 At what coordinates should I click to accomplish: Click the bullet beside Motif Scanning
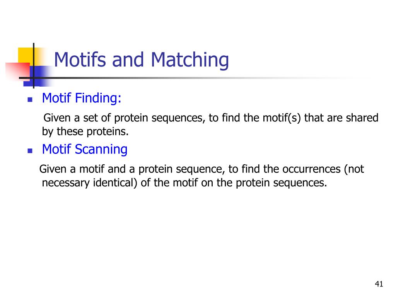coord(30,151)
